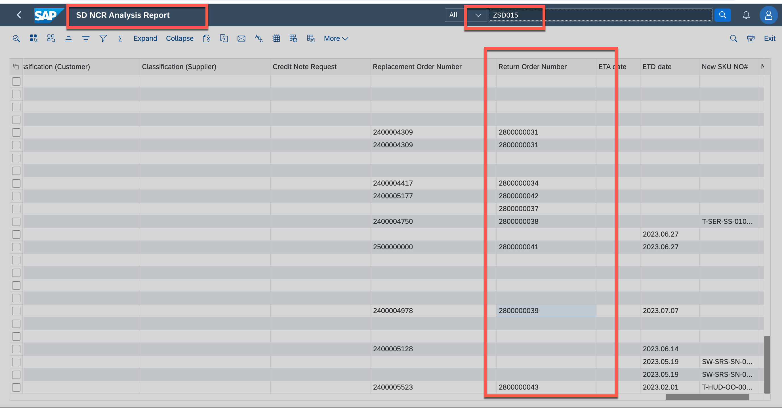Expand the More menu in toolbar
The width and height of the screenshot is (782, 408).
point(336,39)
